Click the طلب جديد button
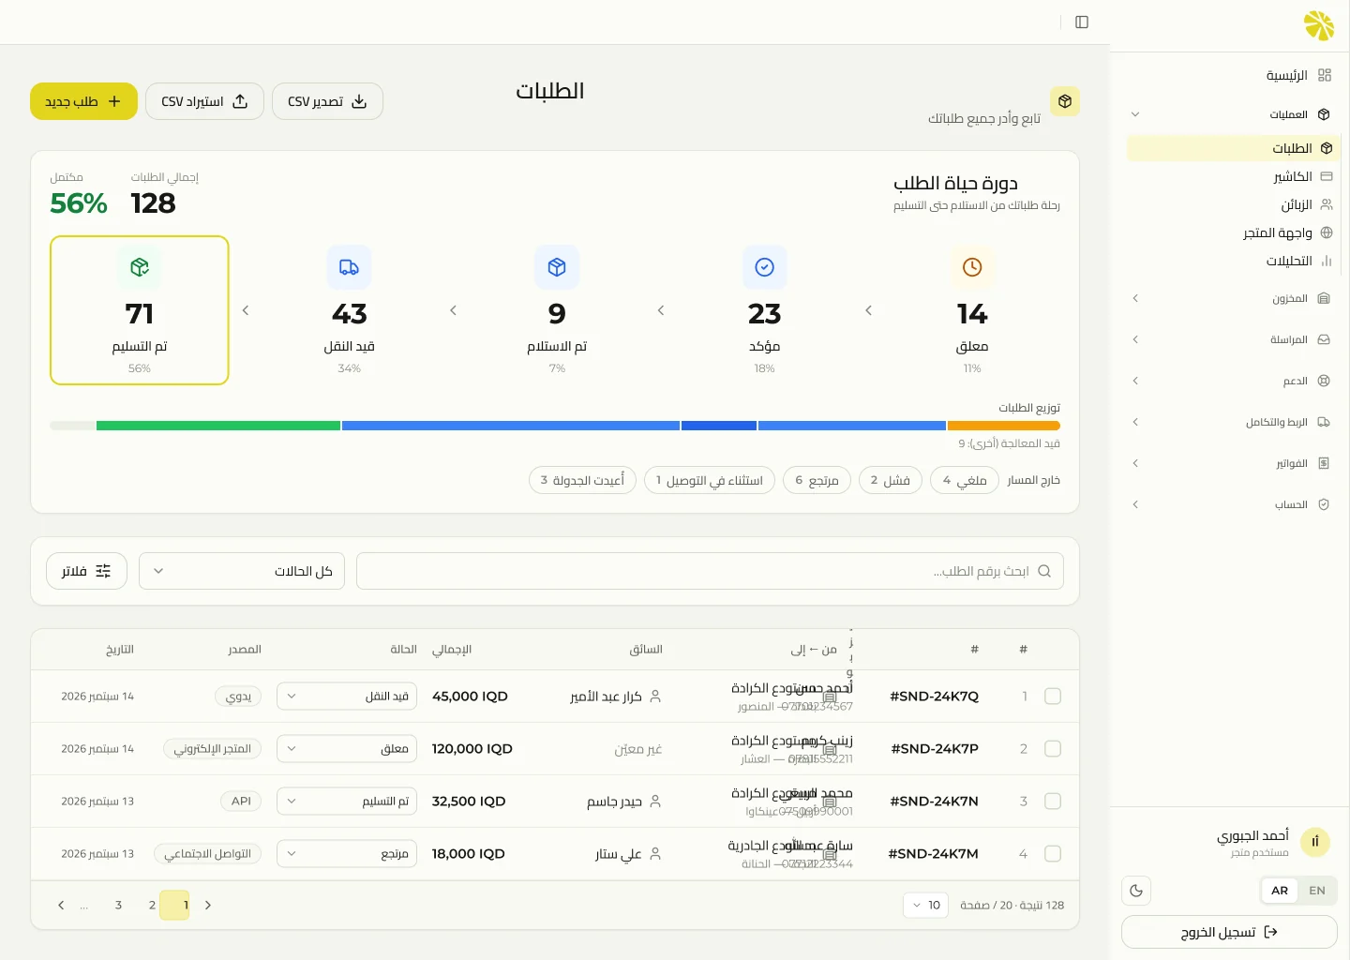This screenshot has height=960, width=1350. (x=83, y=101)
